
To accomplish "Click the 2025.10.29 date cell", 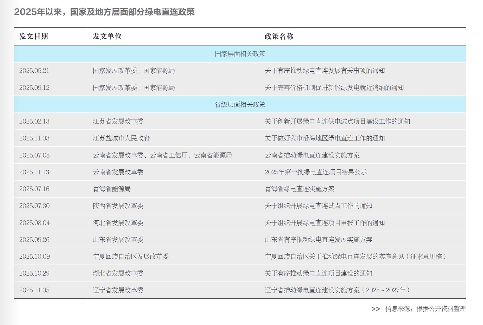I will pos(34,273).
